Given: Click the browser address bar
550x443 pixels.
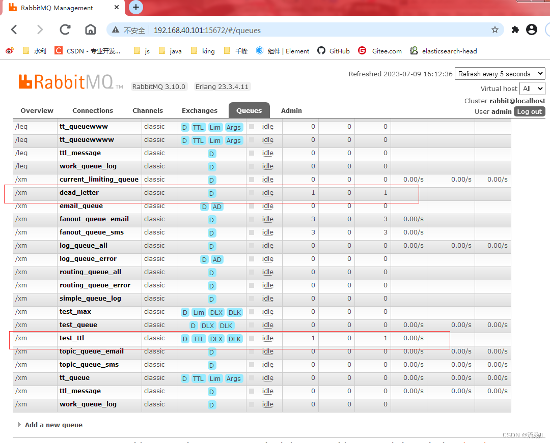Looking at the screenshot, I should pos(255,30).
